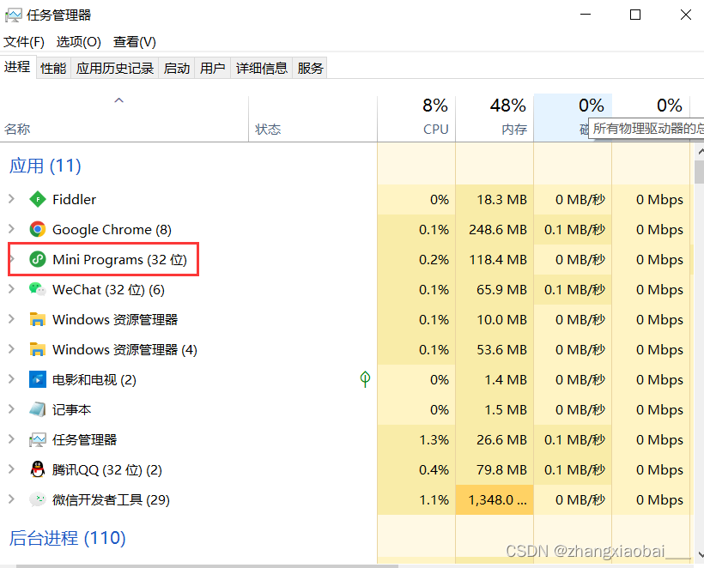Click the 电影和电视 app icon
The width and height of the screenshot is (704, 568).
tap(37, 379)
